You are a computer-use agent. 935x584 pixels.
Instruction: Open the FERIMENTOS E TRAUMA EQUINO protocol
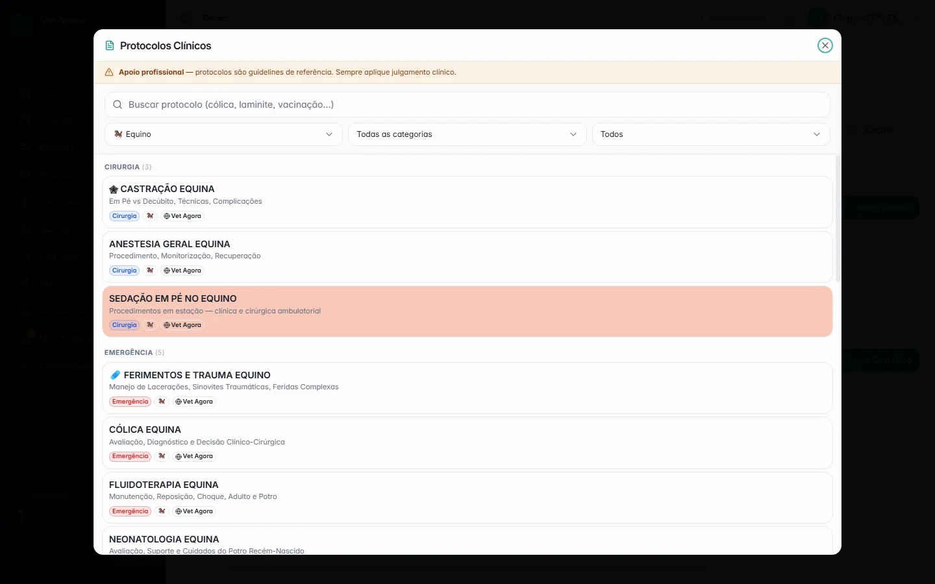coord(467,388)
